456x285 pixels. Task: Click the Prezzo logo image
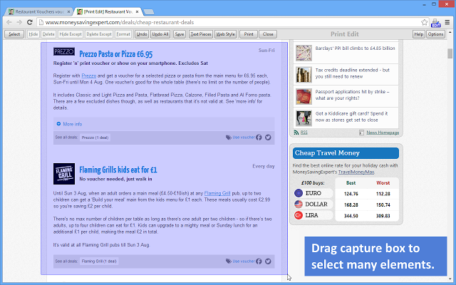tap(64, 51)
